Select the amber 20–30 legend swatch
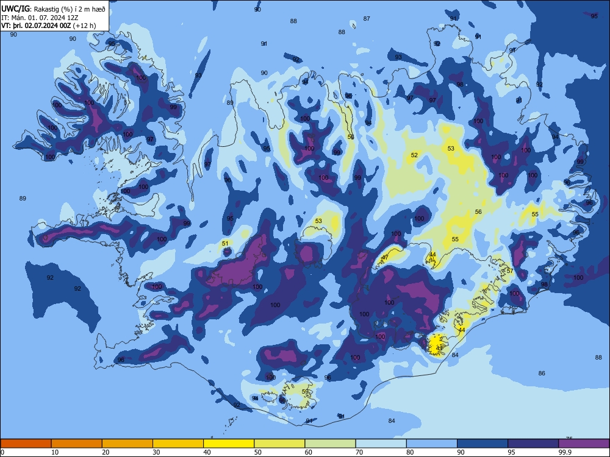610x457 pixels. [x=127, y=444]
